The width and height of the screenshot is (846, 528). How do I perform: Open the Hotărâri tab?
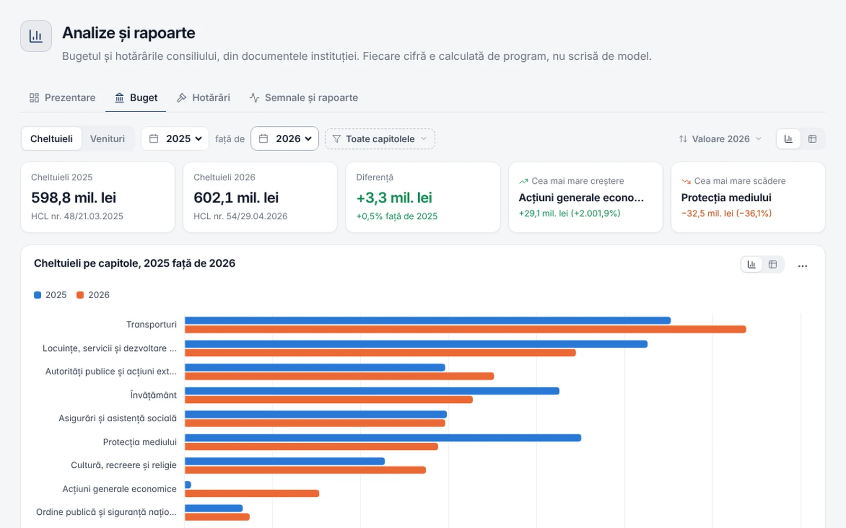pyautogui.click(x=204, y=98)
